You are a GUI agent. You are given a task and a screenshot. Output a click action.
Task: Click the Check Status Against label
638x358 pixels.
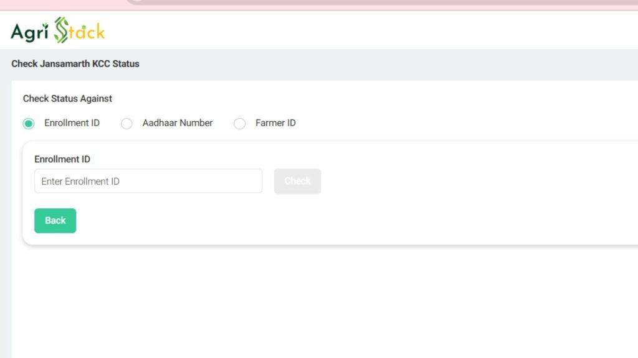[x=67, y=99]
